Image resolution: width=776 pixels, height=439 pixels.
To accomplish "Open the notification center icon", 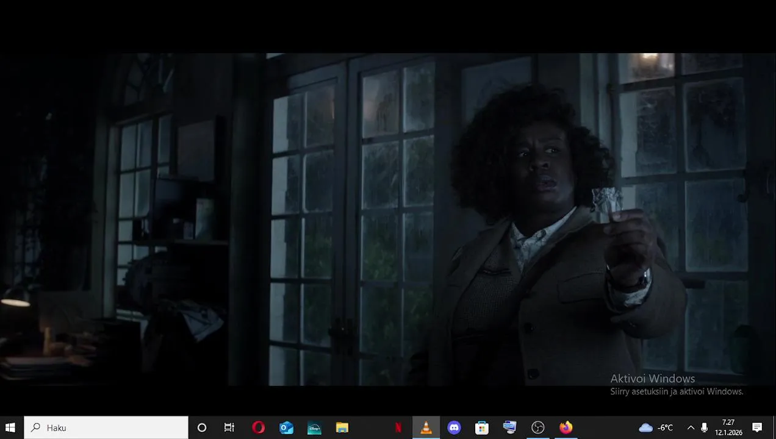I will [x=757, y=427].
